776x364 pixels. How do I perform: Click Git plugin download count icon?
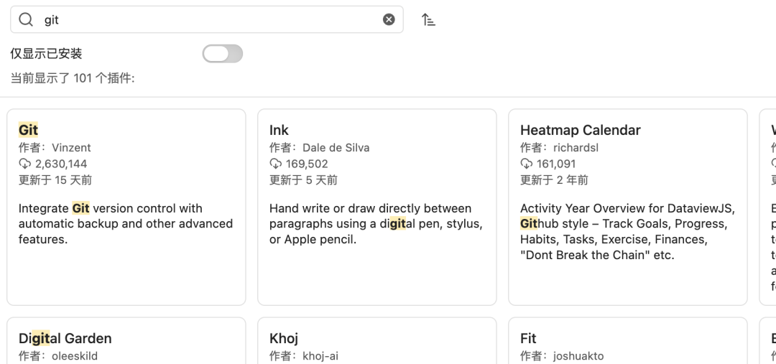(24, 164)
